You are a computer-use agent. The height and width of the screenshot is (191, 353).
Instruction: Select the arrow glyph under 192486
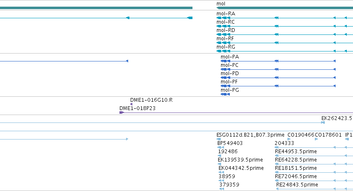219,156
